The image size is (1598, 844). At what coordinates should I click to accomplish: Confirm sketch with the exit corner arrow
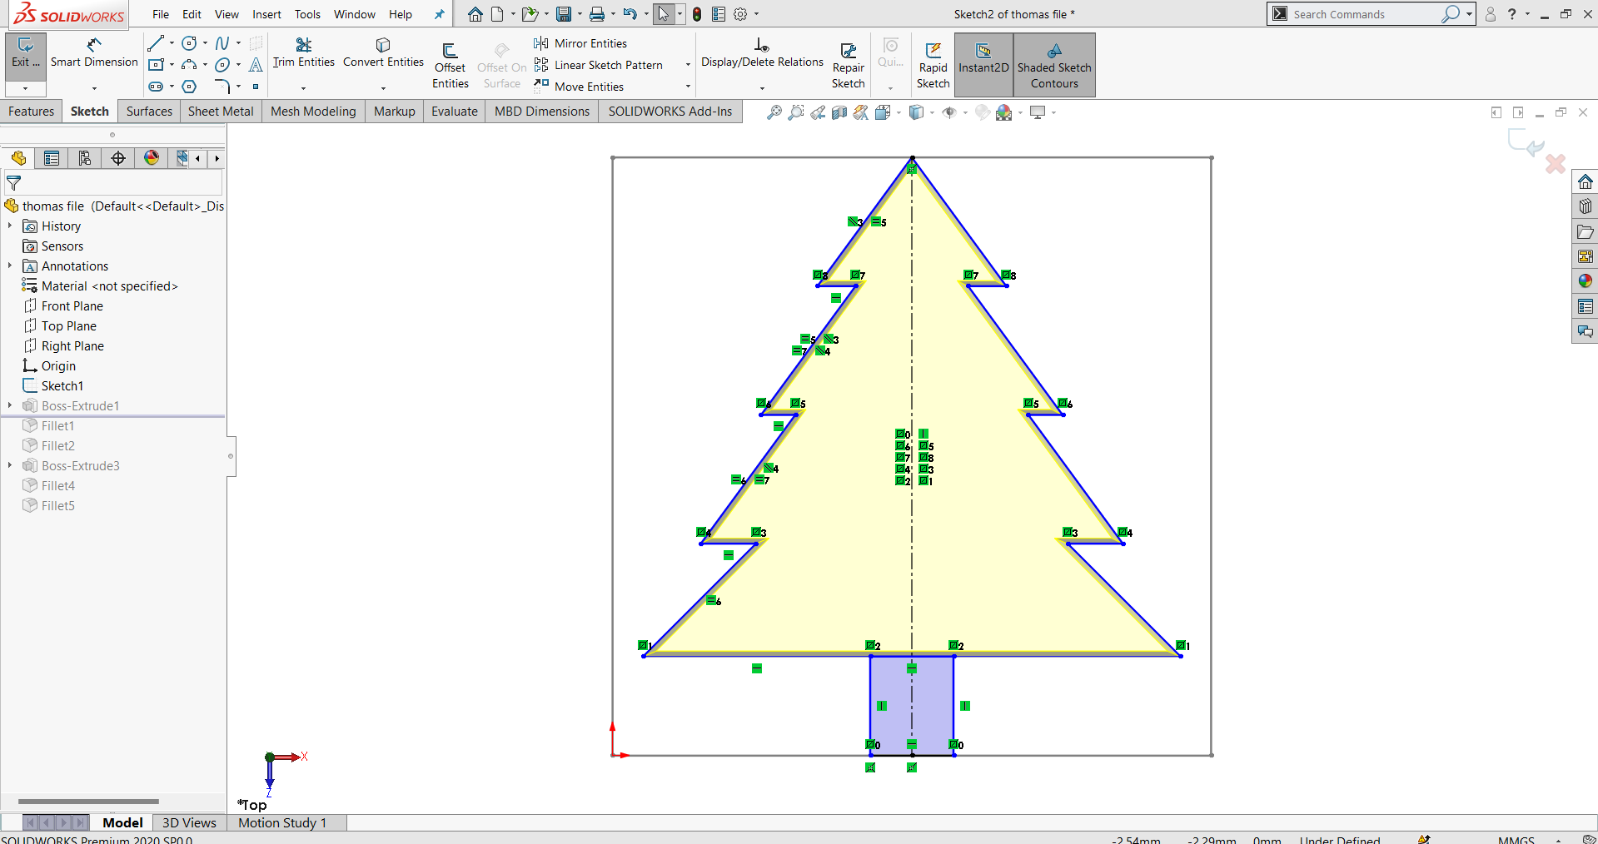[1526, 142]
